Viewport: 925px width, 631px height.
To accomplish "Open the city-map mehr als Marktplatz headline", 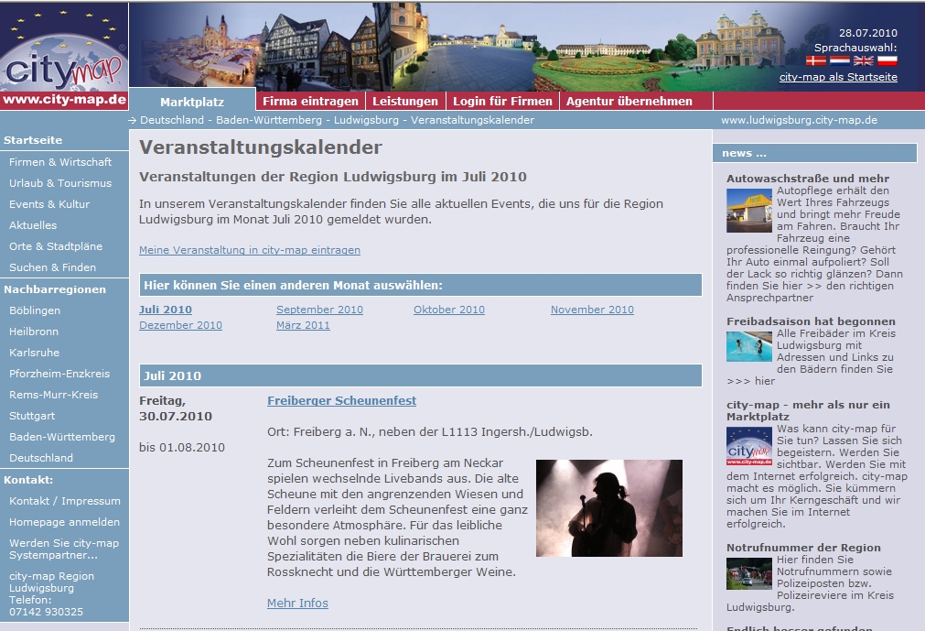I will click(x=808, y=410).
